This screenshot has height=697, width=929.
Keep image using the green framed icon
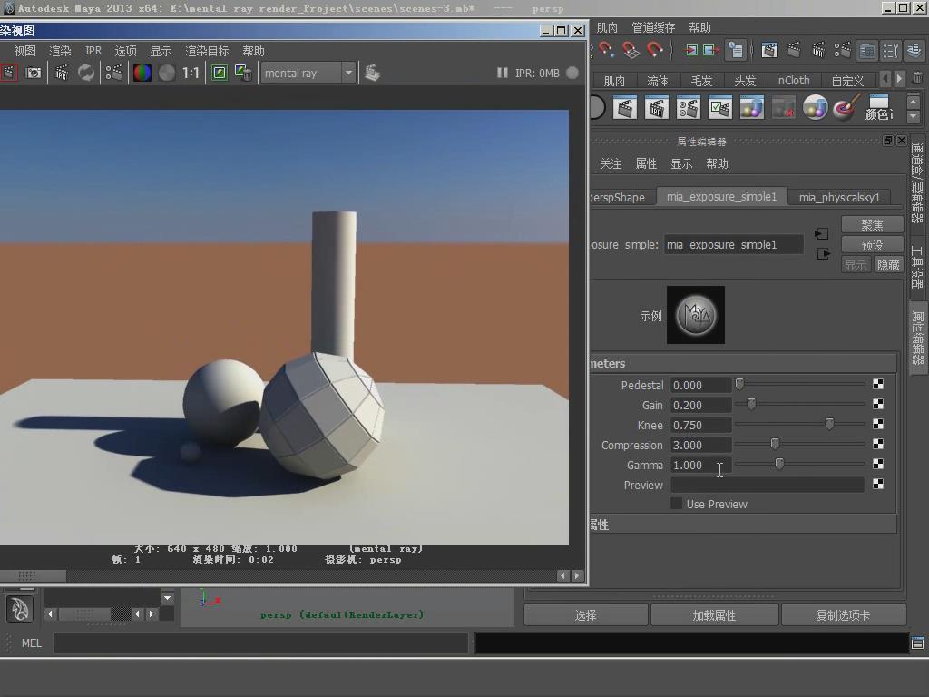point(220,73)
